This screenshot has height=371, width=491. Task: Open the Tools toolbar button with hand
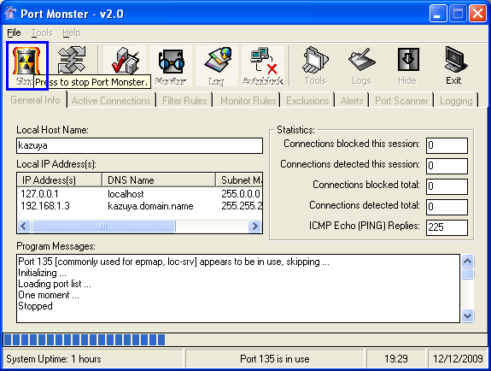click(x=315, y=66)
